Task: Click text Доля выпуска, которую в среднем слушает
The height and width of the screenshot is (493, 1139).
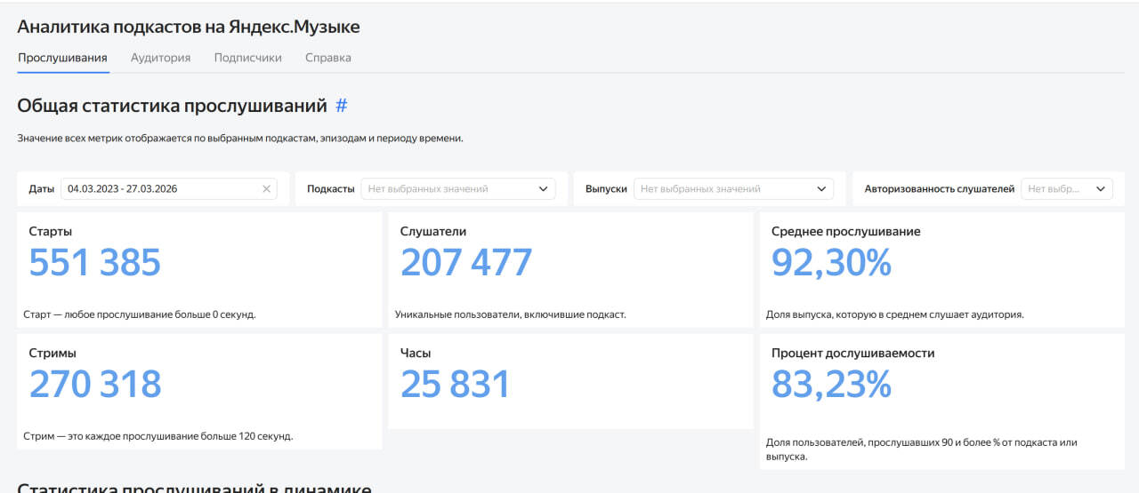Action: [x=895, y=314]
